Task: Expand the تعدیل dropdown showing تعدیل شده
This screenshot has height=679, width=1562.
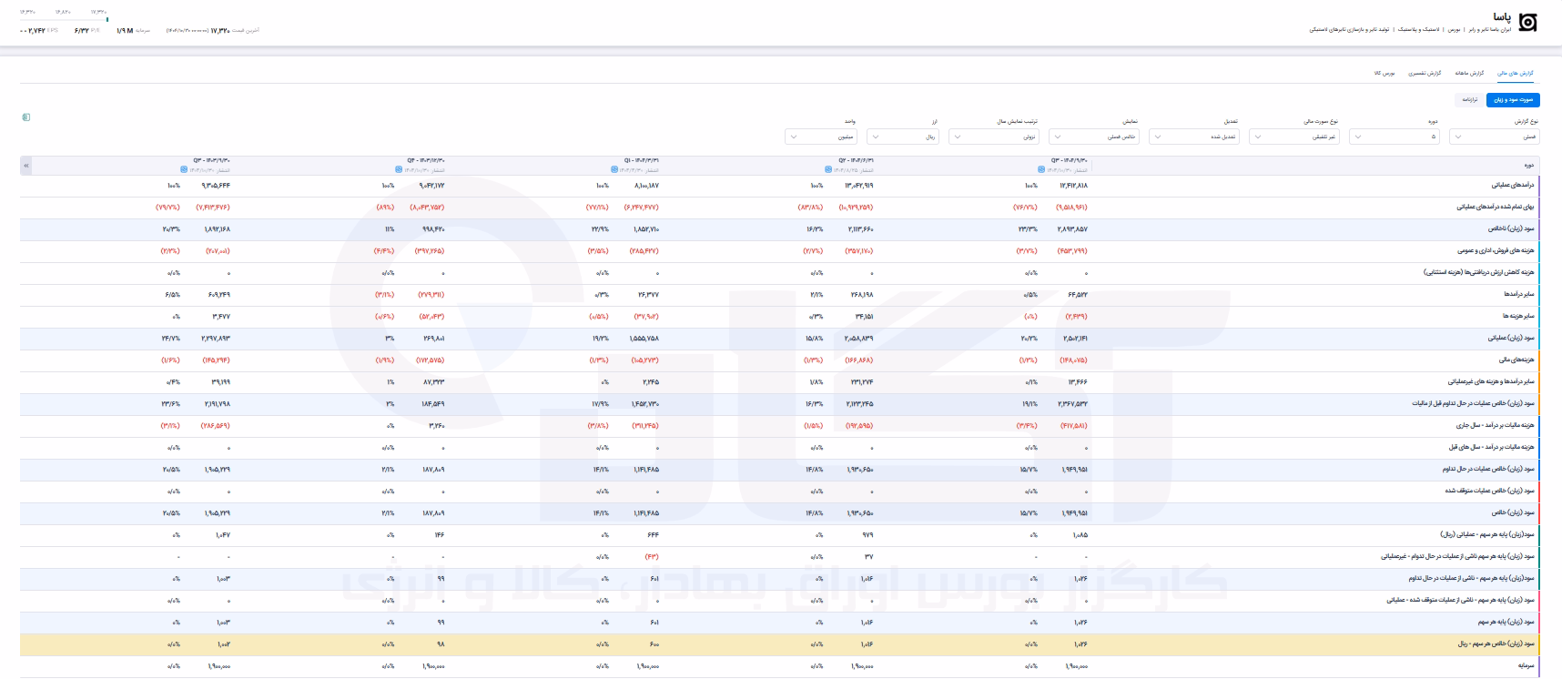Action: point(1193,137)
